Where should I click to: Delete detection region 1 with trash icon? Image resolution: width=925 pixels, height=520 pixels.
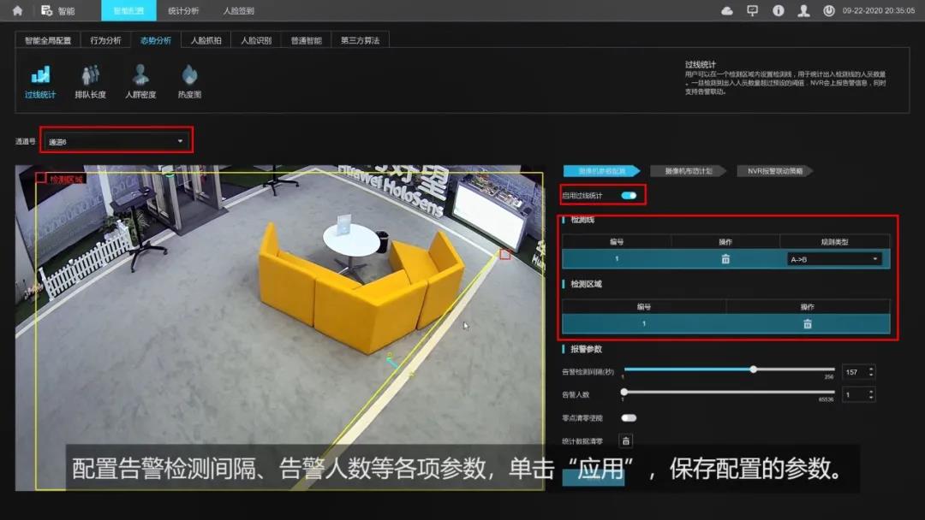807,324
